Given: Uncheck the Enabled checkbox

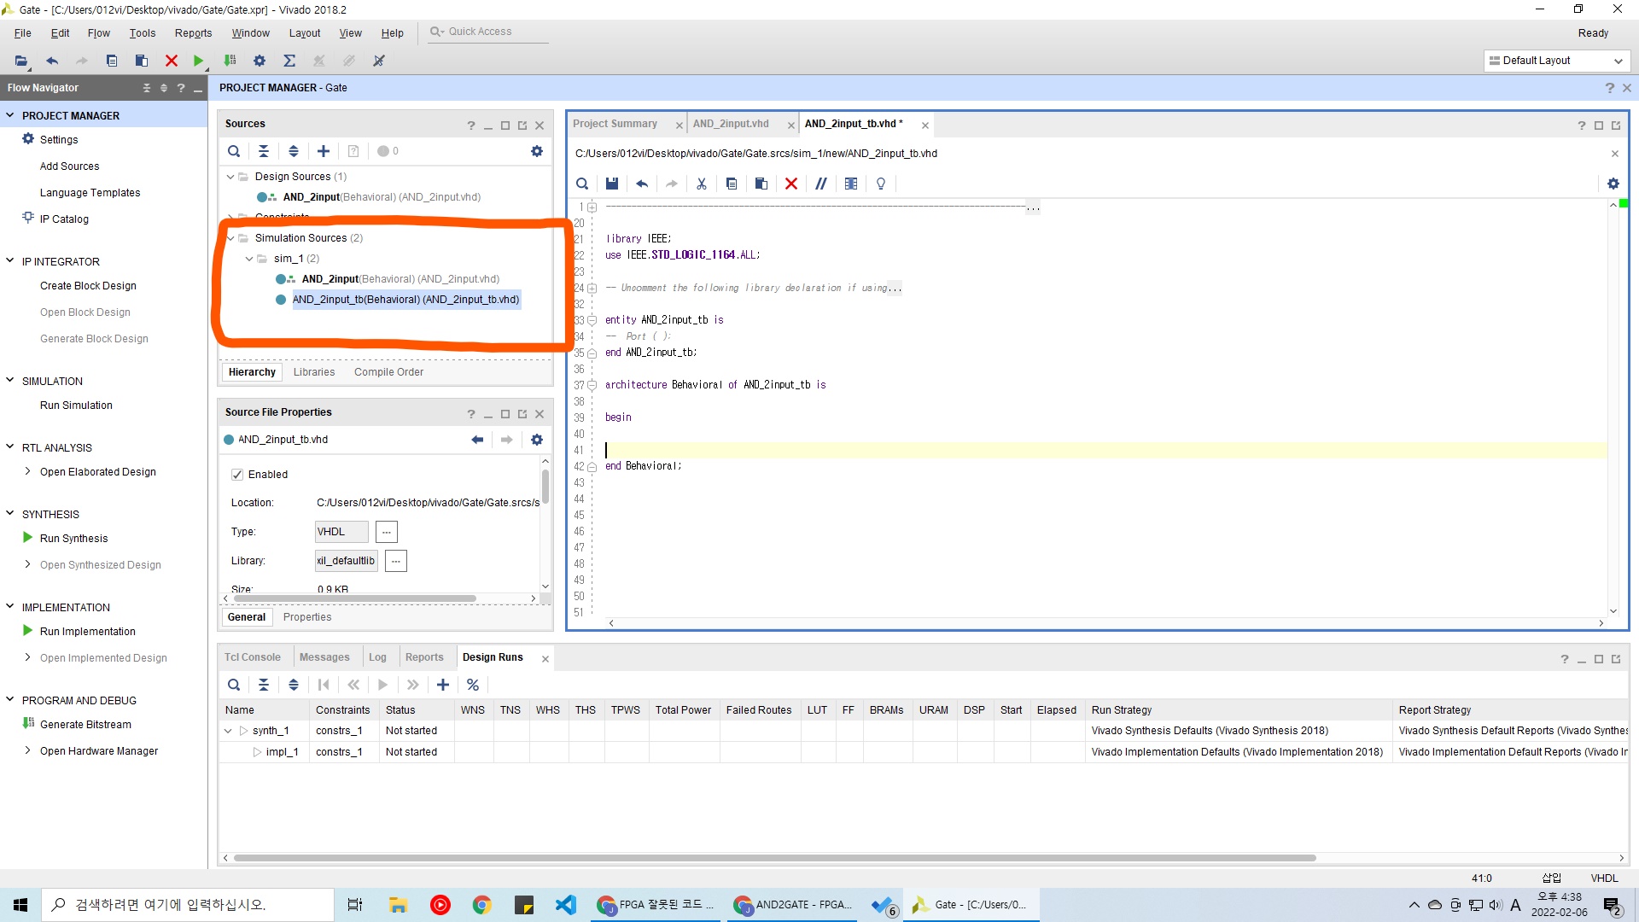Looking at the screenshot, I should (x=237, y=475).
